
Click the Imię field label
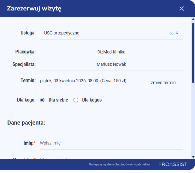click(28, 143)
